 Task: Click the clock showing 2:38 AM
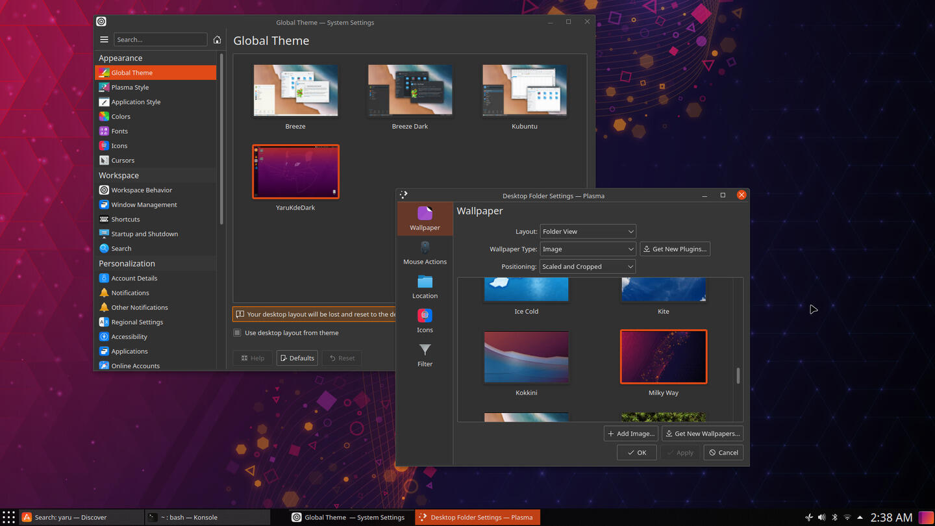891,518
